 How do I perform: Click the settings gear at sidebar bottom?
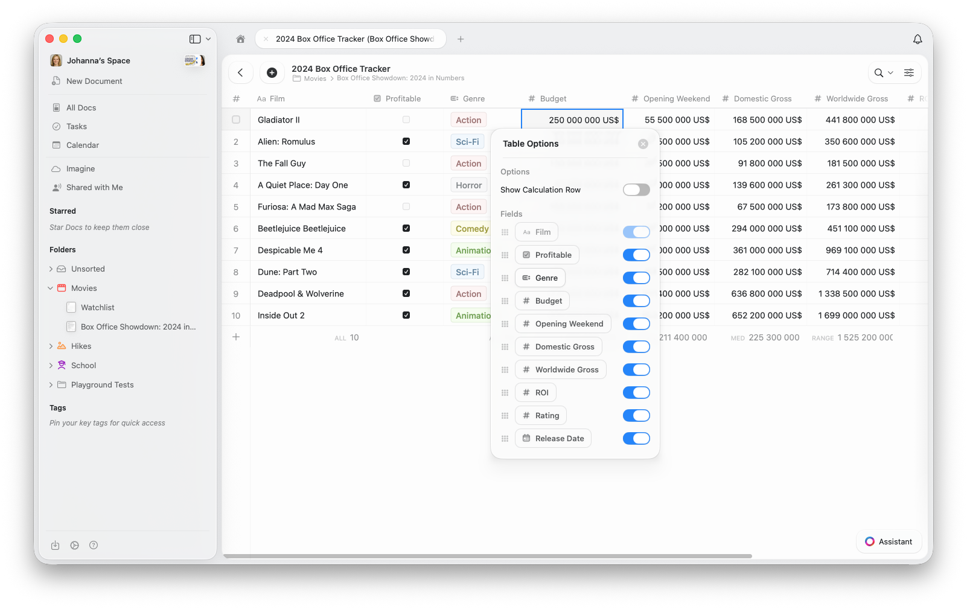(x=74, y=545)
